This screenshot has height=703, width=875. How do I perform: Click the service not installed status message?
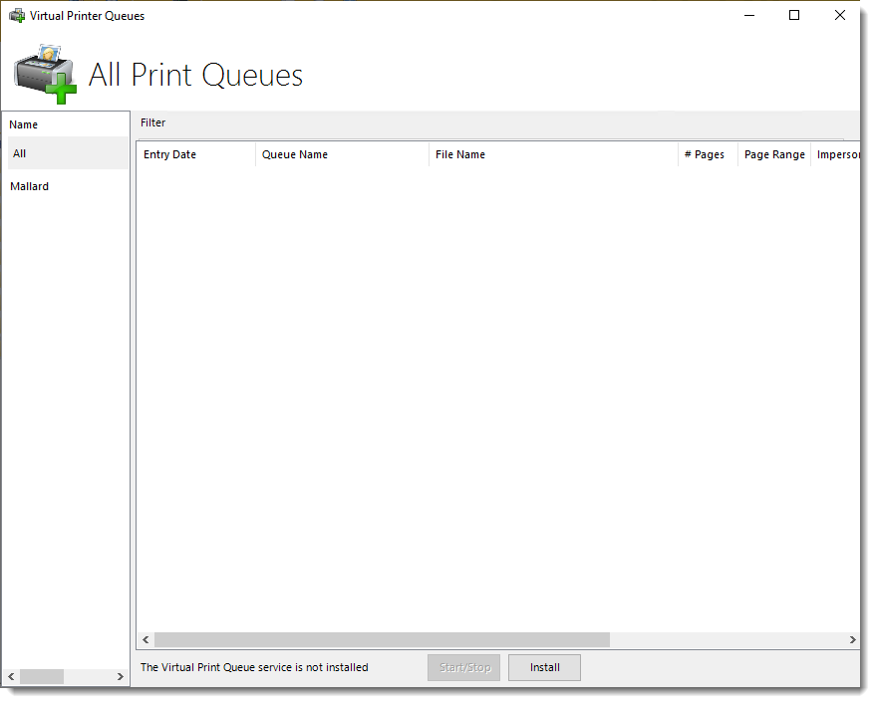point(254,667)
